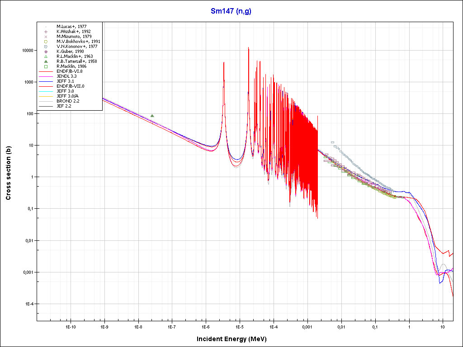Select the ENDF/B-VII.0 legend entry text
This screenshot has width=463, height=347.
(70, 86)
